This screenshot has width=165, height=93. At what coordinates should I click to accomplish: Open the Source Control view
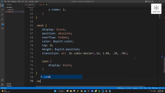(2, 14)
